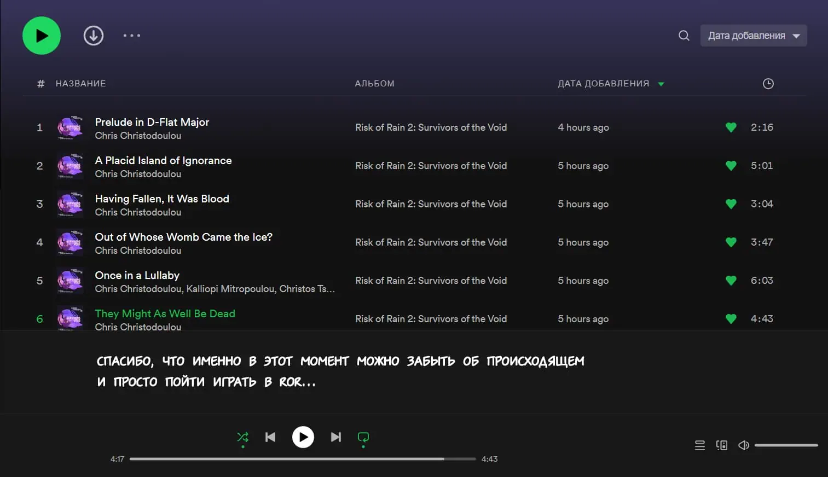Sort tracks by АЛЬБОМ column

click(374, 84)
